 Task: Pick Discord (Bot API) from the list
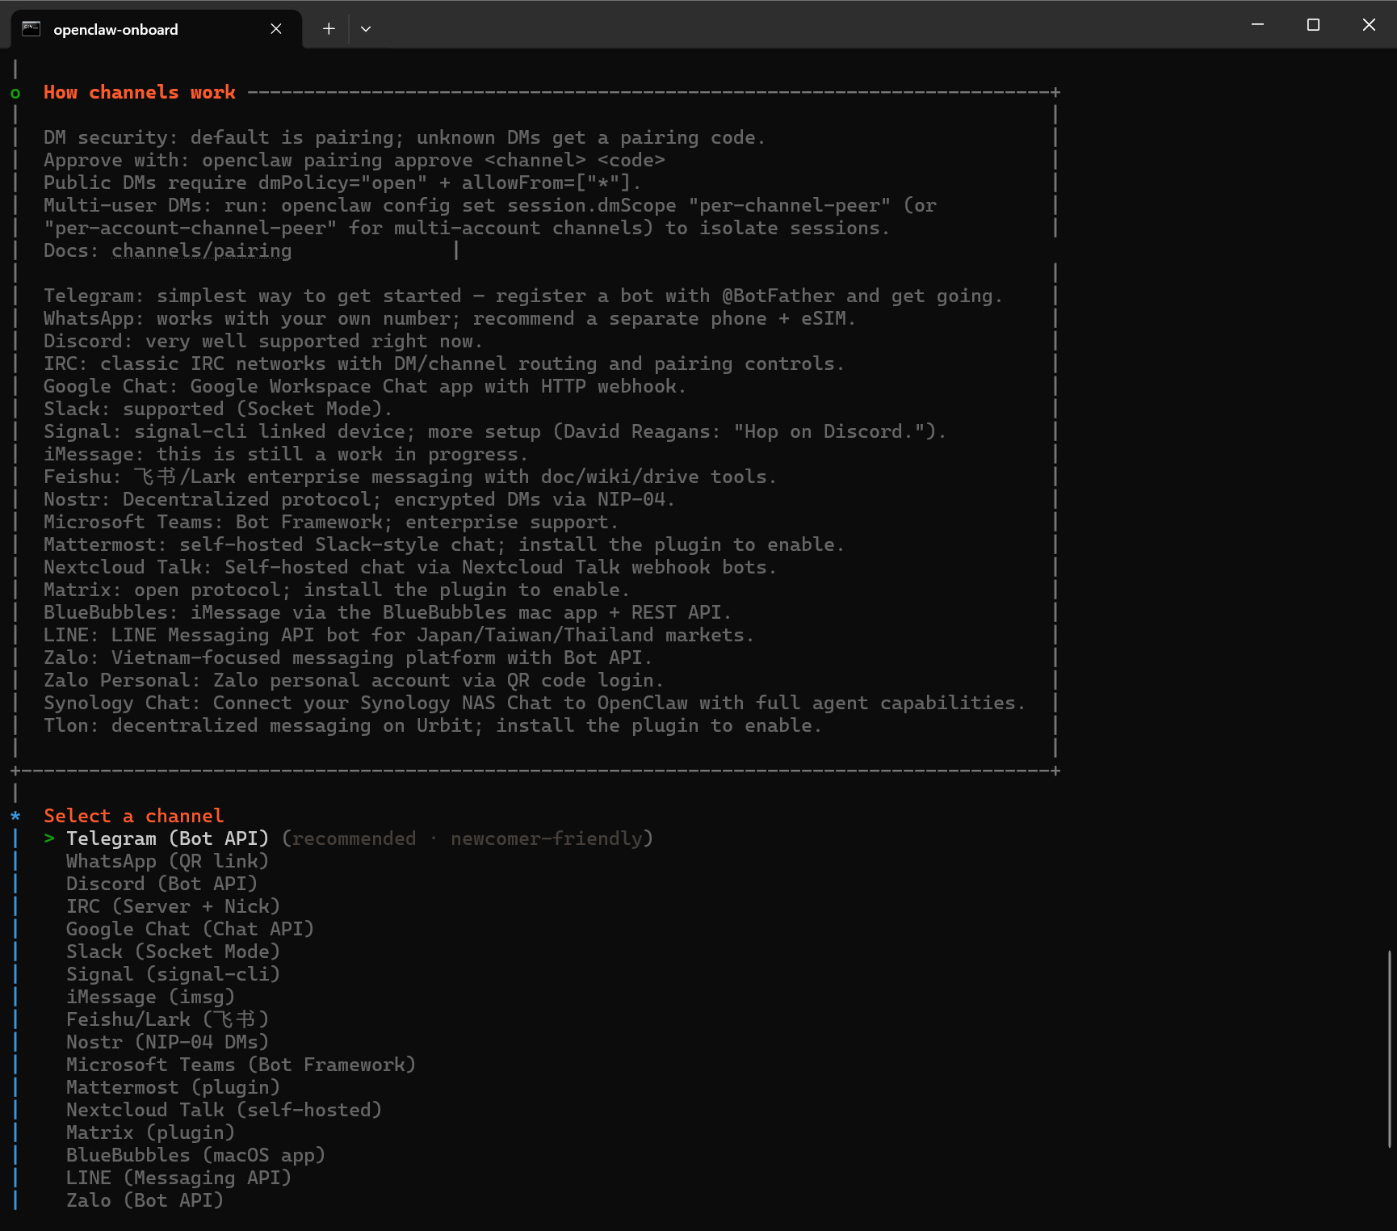click(x=162, y=884)
